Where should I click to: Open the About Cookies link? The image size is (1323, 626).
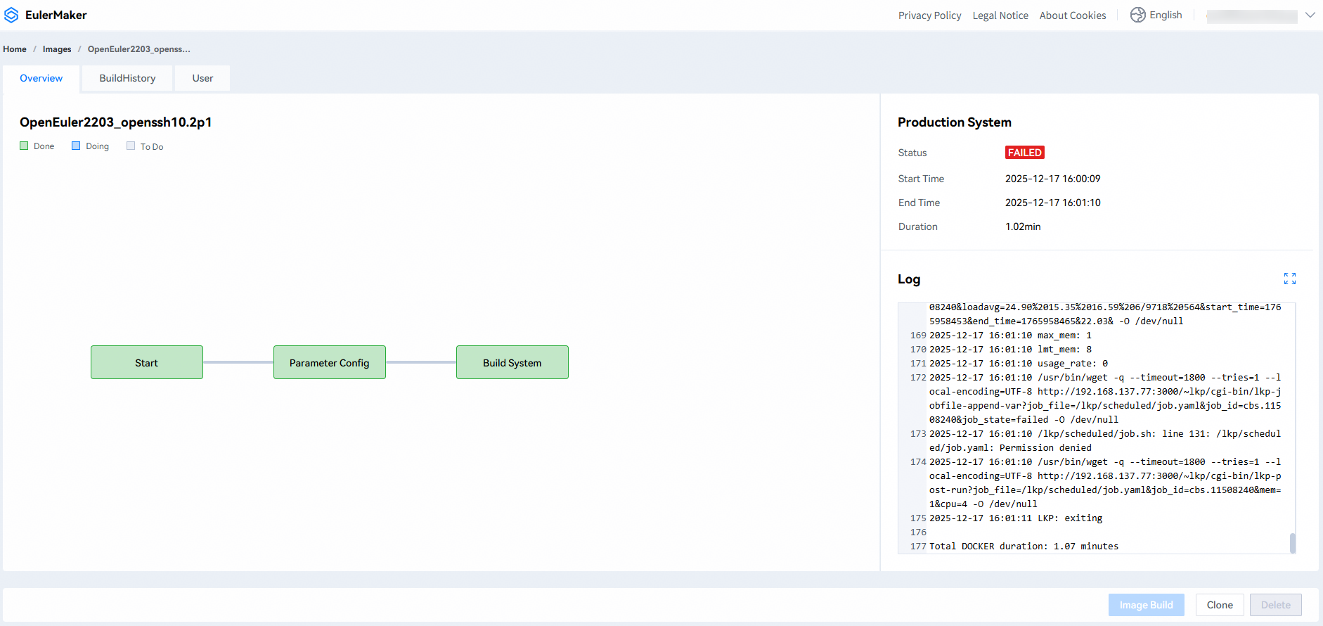click(x=1073, y=15)
